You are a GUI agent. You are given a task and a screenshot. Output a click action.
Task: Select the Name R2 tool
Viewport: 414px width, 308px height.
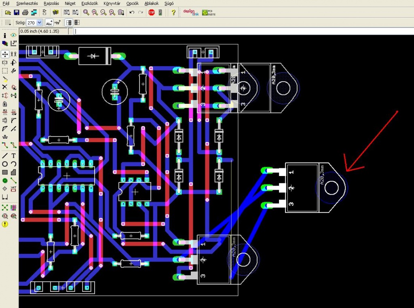coord(5,112)
